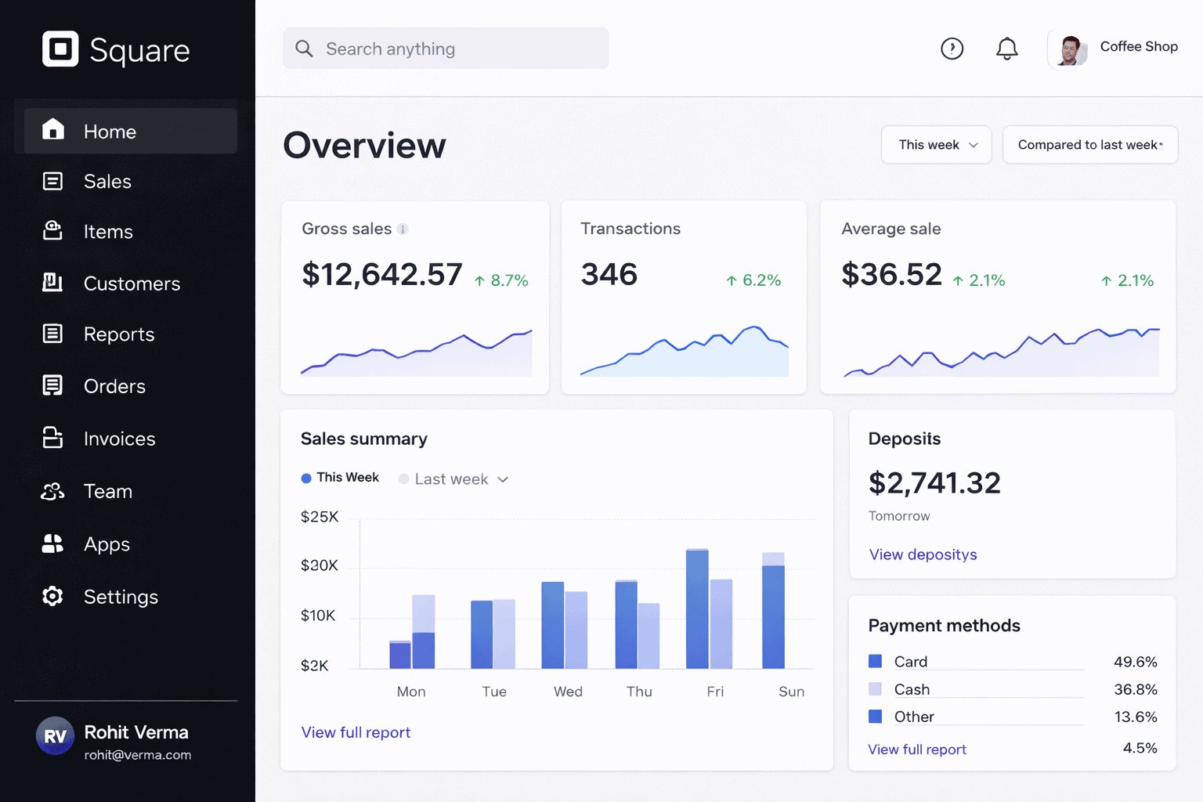
Task: Click the Search anything field
Action: pos(446,49)
